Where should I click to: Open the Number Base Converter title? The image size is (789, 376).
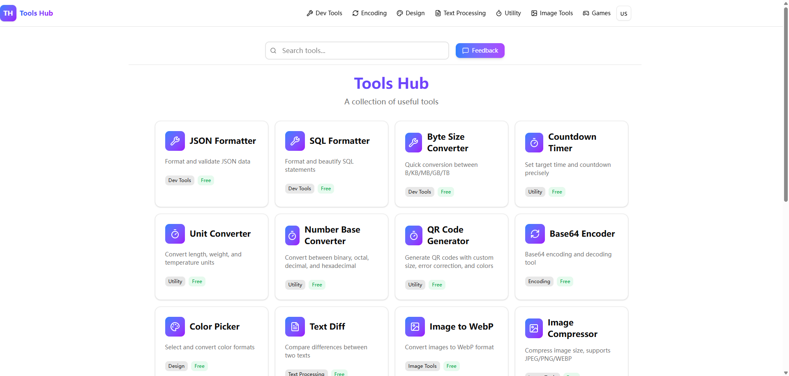(x=332, y=235)
